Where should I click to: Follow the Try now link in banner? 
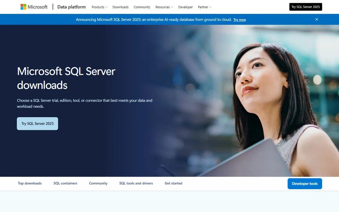click(239, 20)
